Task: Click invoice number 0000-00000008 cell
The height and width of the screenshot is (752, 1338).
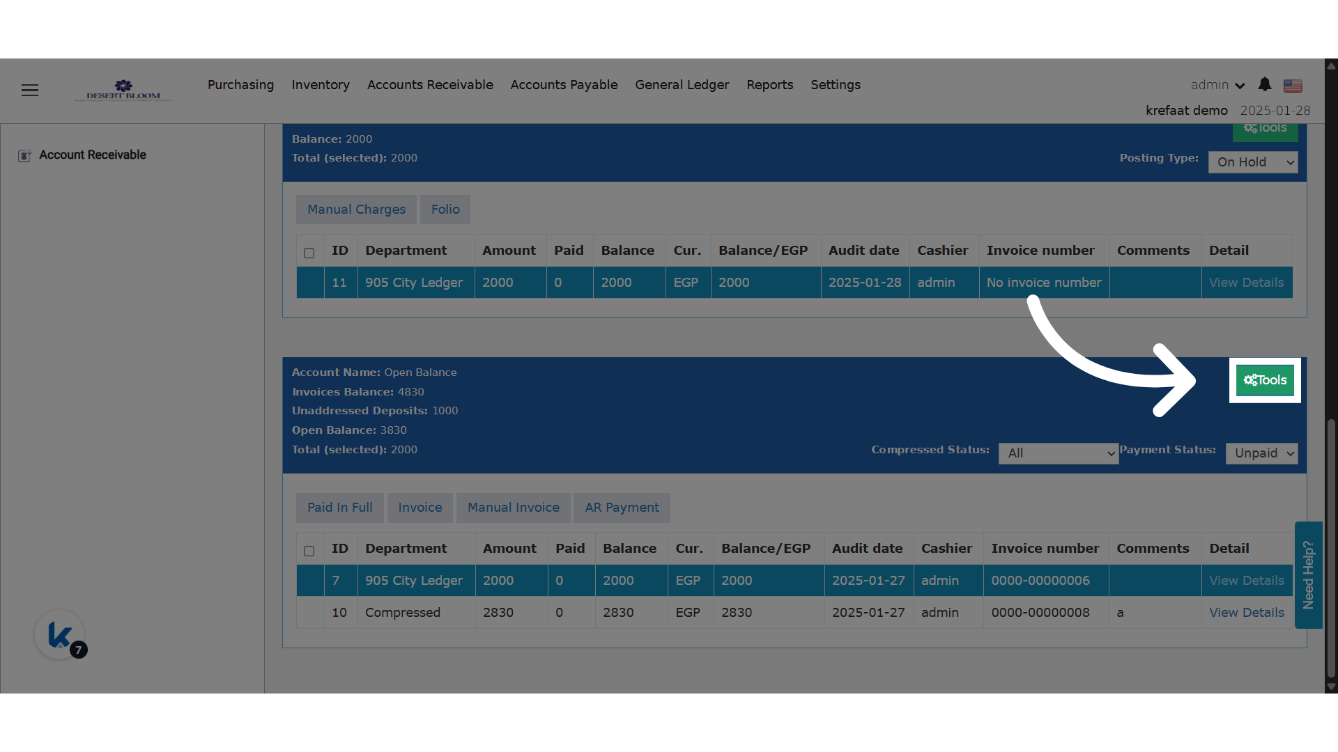Action: [x=1046, y=613]
